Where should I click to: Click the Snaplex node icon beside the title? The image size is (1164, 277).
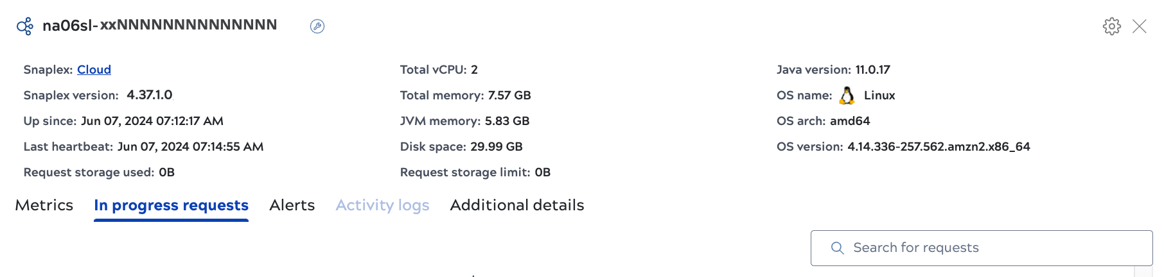pos(25,26)
